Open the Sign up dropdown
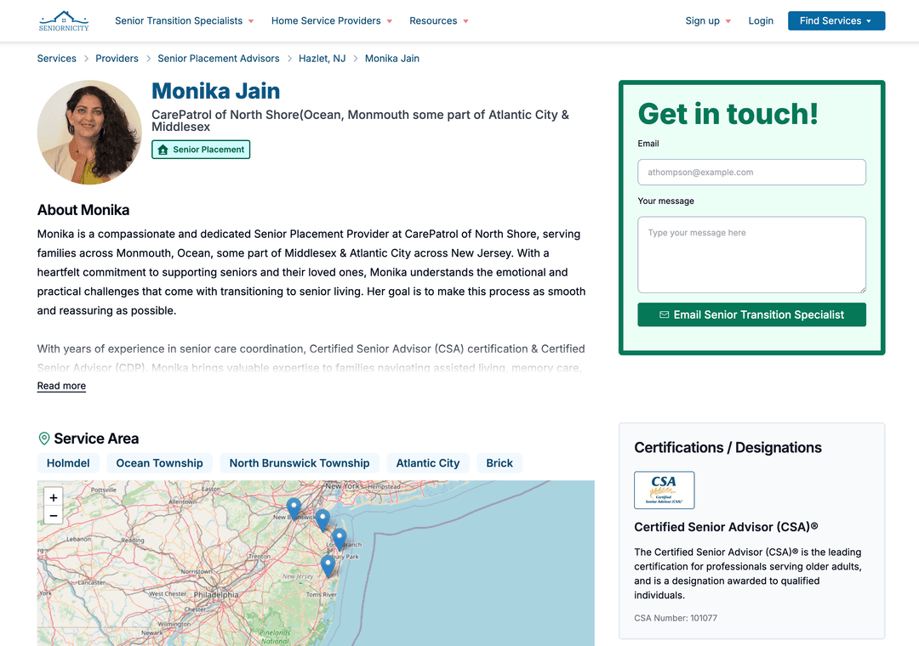This screenshot has height=646, width=919. 707,20
